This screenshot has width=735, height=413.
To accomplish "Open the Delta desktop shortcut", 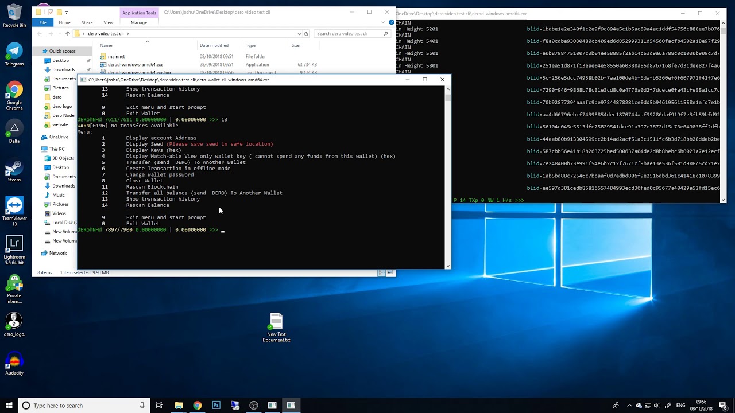I will click(x=14, y=132).
